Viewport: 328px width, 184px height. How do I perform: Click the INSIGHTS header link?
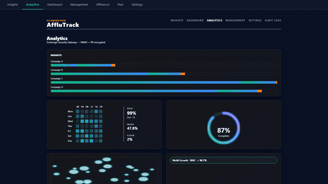(177, 21)
